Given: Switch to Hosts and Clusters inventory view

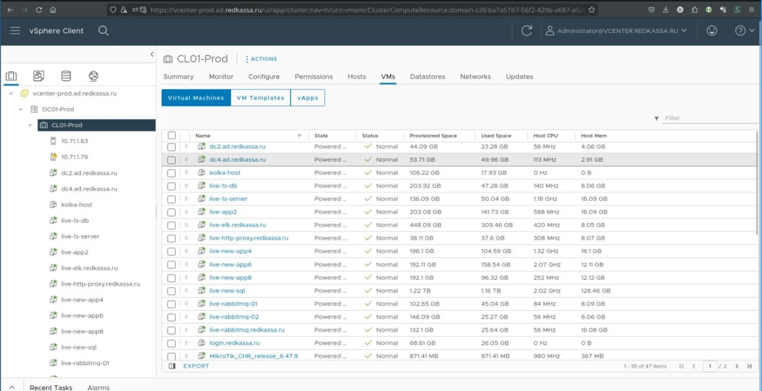Looking at the screenshot, I should click(11, 76).
